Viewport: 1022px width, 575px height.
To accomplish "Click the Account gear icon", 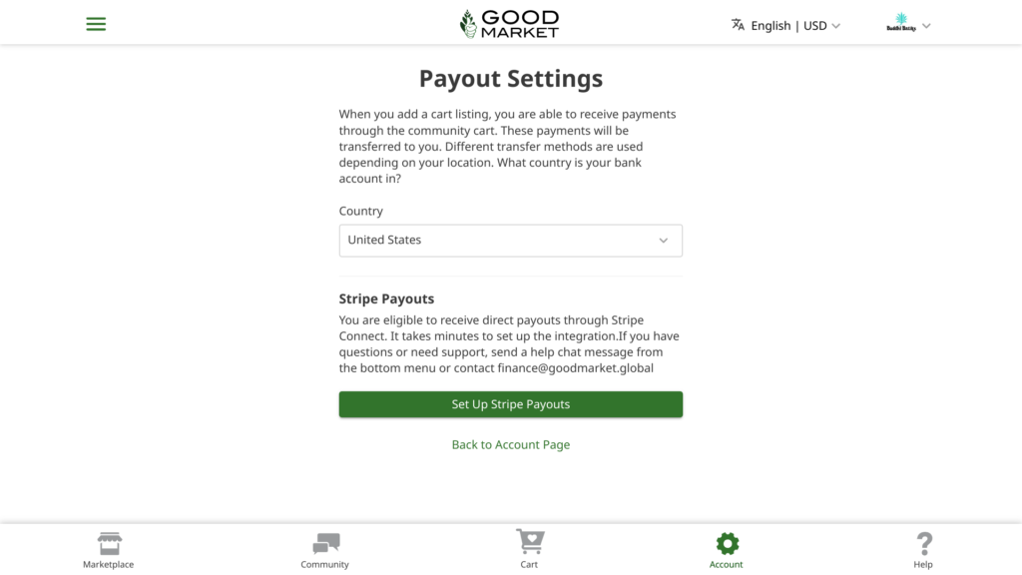I will 727,543.
